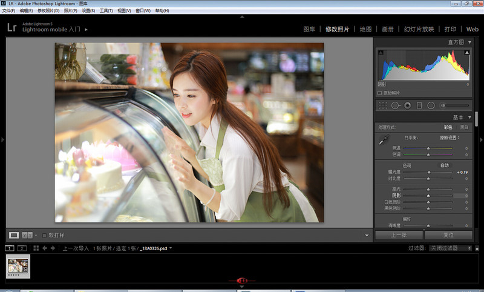Image resolution: width=484 pixels, height=292 pixels.
Task: Open the 设置(S) menu
Action: point(88,10)
